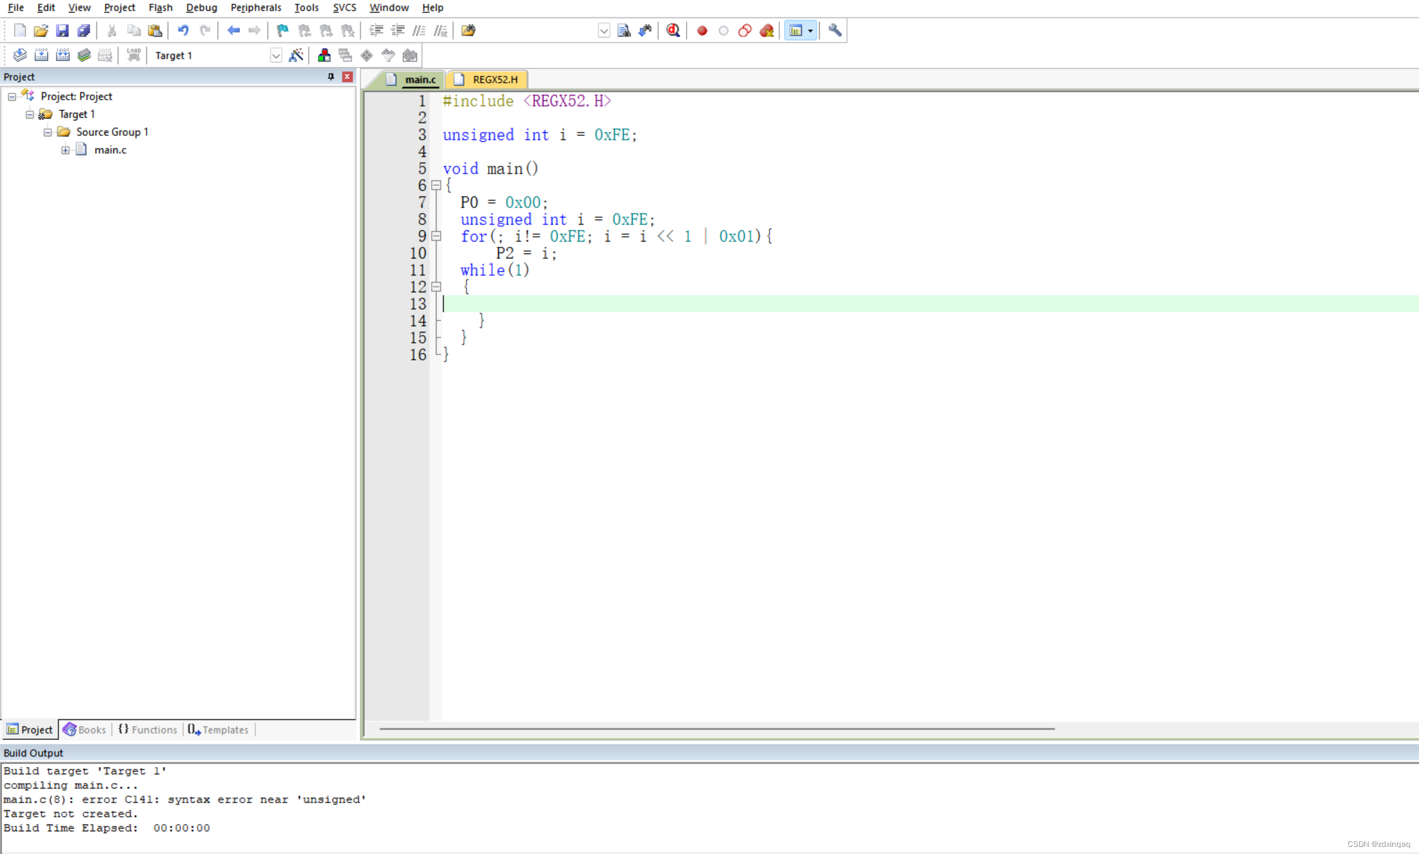Image resolution: width=1419 pixels, height=854 pixels.
Task: Collapse the code fold at line 6
Action: (436, 185)
